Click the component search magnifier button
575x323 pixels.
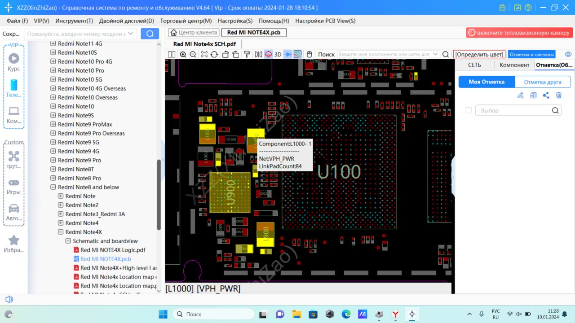tap(446, 54)
